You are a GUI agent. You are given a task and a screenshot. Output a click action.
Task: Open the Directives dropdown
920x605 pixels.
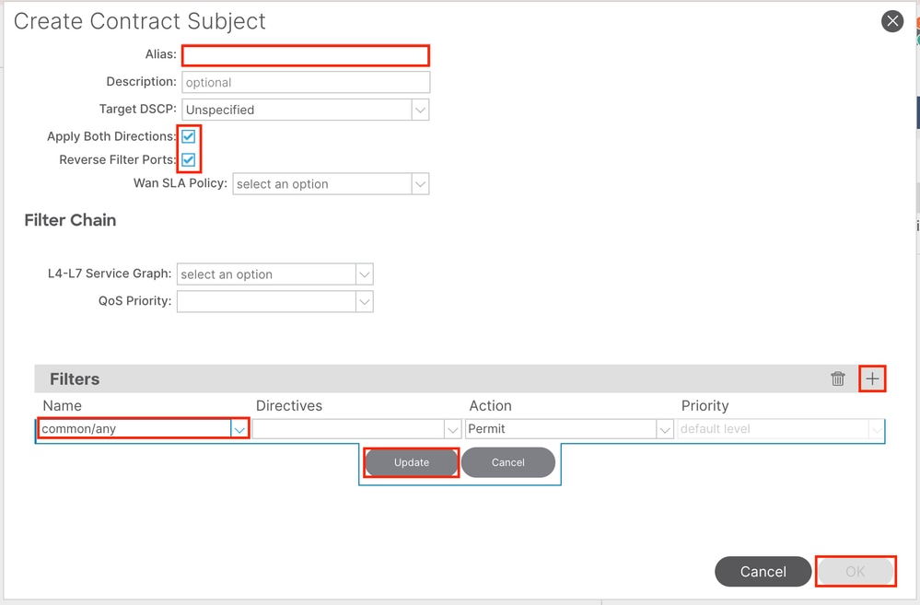click(x=452, y=429)
